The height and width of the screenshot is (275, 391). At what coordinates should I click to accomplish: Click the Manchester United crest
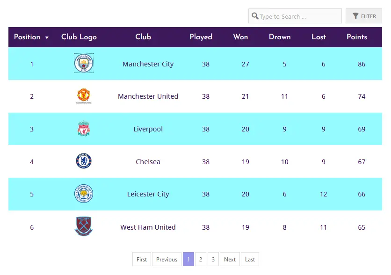click(84, 96)
